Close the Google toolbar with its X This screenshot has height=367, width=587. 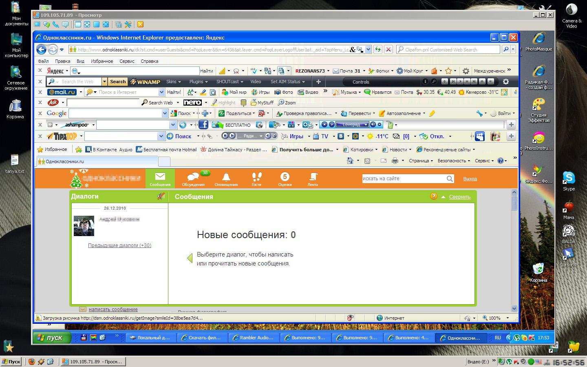40,113
